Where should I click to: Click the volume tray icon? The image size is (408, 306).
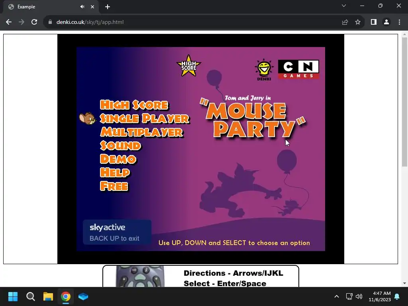click(359, 296)
